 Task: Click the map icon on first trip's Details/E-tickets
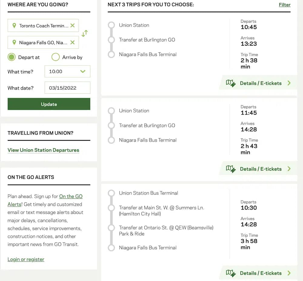[x=231, y=83]
